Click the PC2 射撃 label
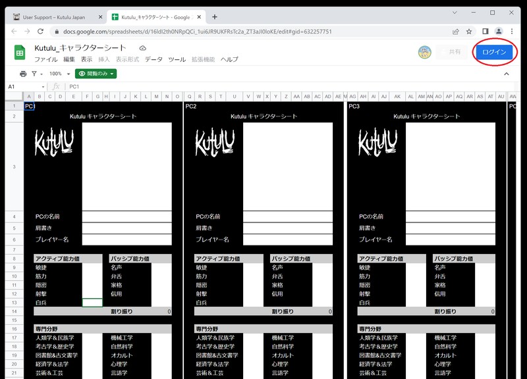The width and height of the screenshot is (527, 379). pos(202,293)
